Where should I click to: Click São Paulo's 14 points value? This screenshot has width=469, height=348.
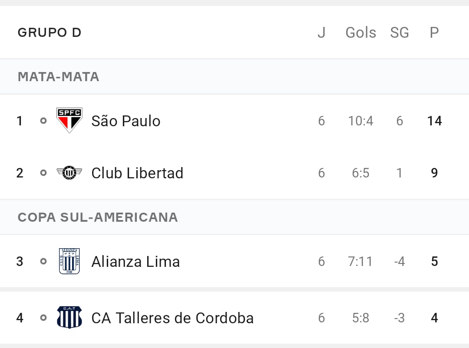click(x=435, y=121)
